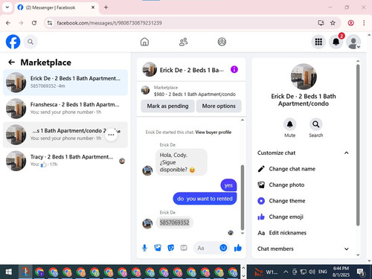Open three-dots menu on hovered chat
This screenshot has height=279, width=372.
[111, 135]
